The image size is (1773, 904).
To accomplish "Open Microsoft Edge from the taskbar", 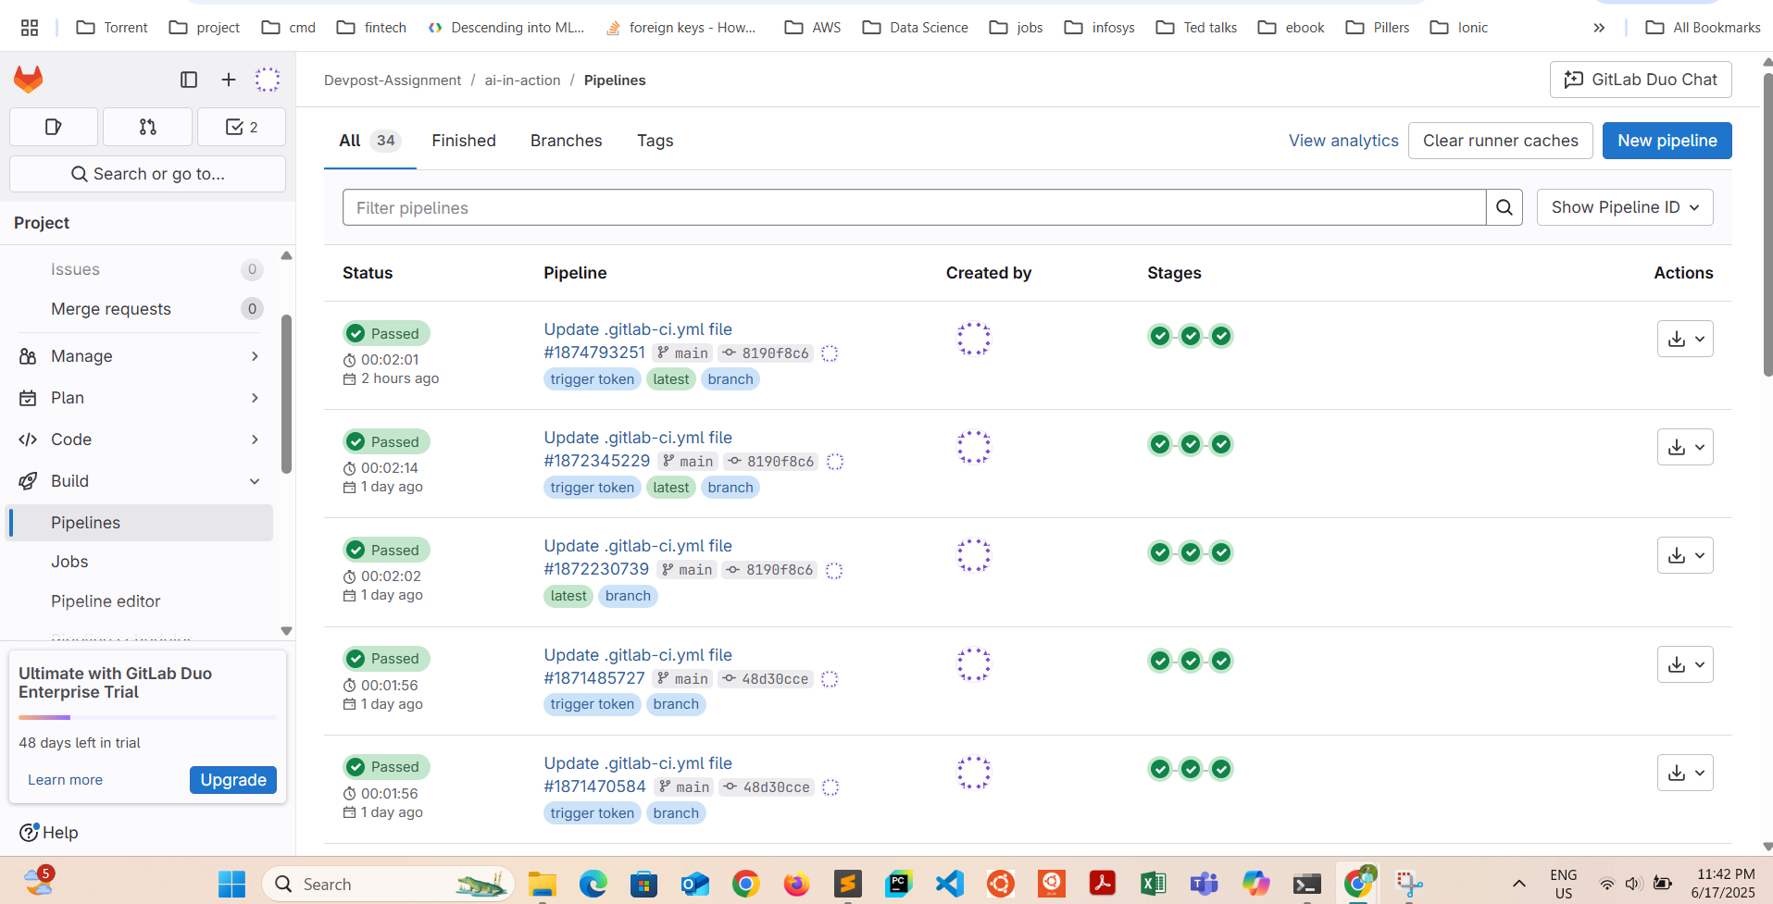I will pos(593,885).
